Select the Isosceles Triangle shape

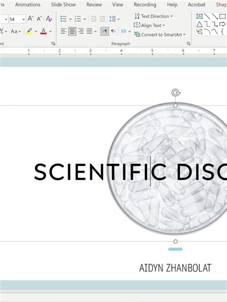[199, 24]
